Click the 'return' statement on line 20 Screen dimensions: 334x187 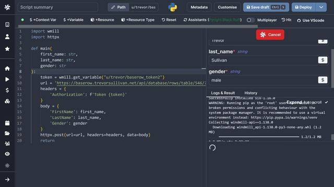click(x=47, y=141)
